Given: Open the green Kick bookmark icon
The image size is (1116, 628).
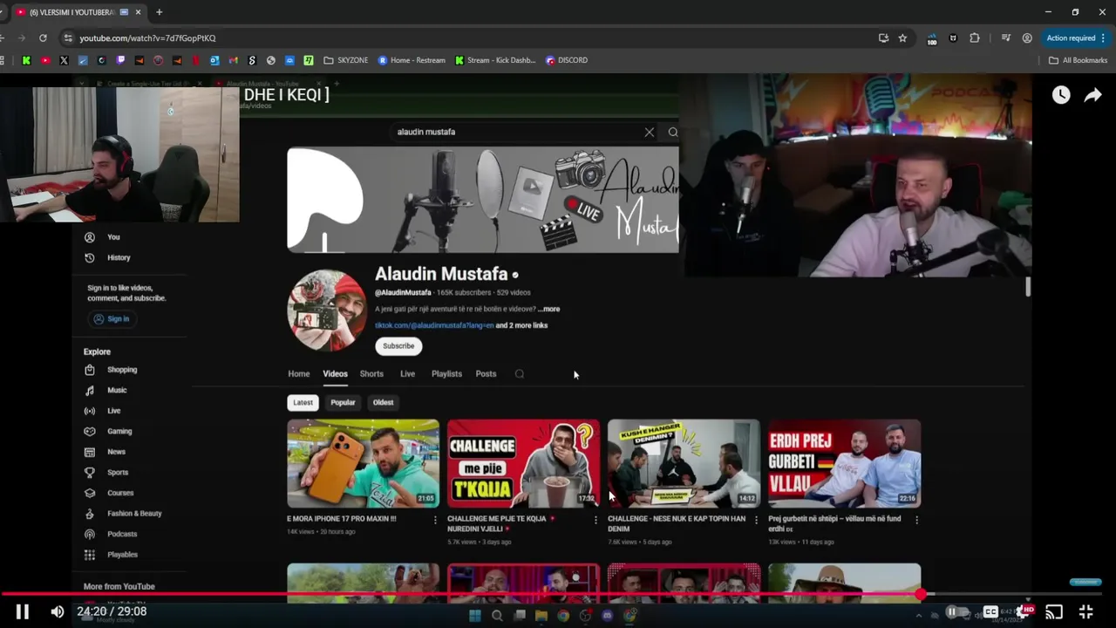Looking at the screenshot, I should [26, 60].
